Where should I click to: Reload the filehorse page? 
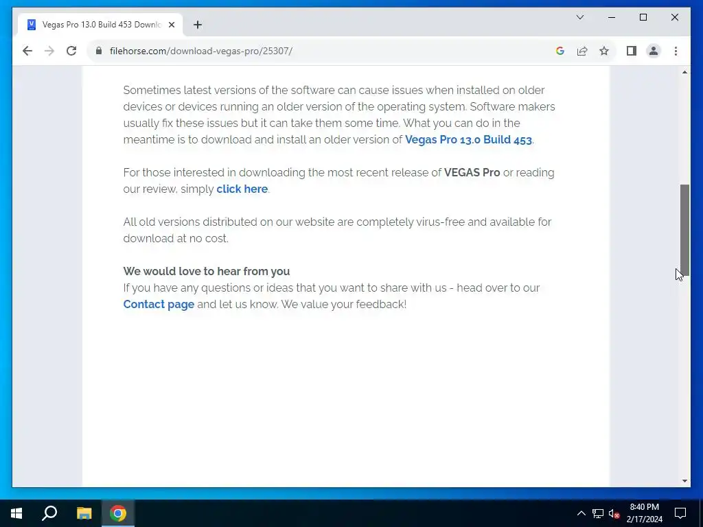(71, 51)
